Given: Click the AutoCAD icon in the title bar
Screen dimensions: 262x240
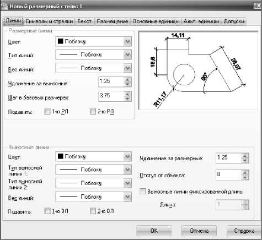Looking at the screenshot, I should (4, 7).
